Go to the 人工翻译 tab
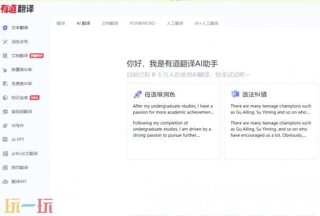Viewport: 320px width, 216px height. (175, 23)
